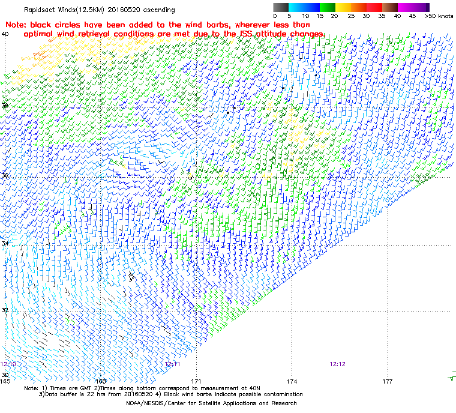Screen dimensions: 456x413
Task: Click the longitude label '168'
Action: [x=101, y=381]
